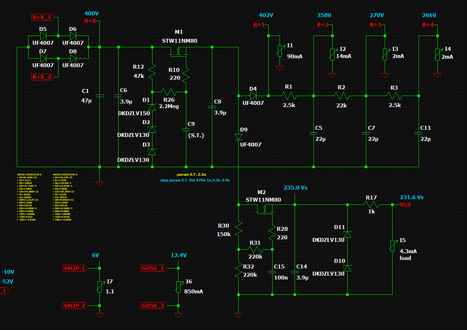Select the I6 850mA load current source
The width and height of the screenshot is (467, 330).
178,287
